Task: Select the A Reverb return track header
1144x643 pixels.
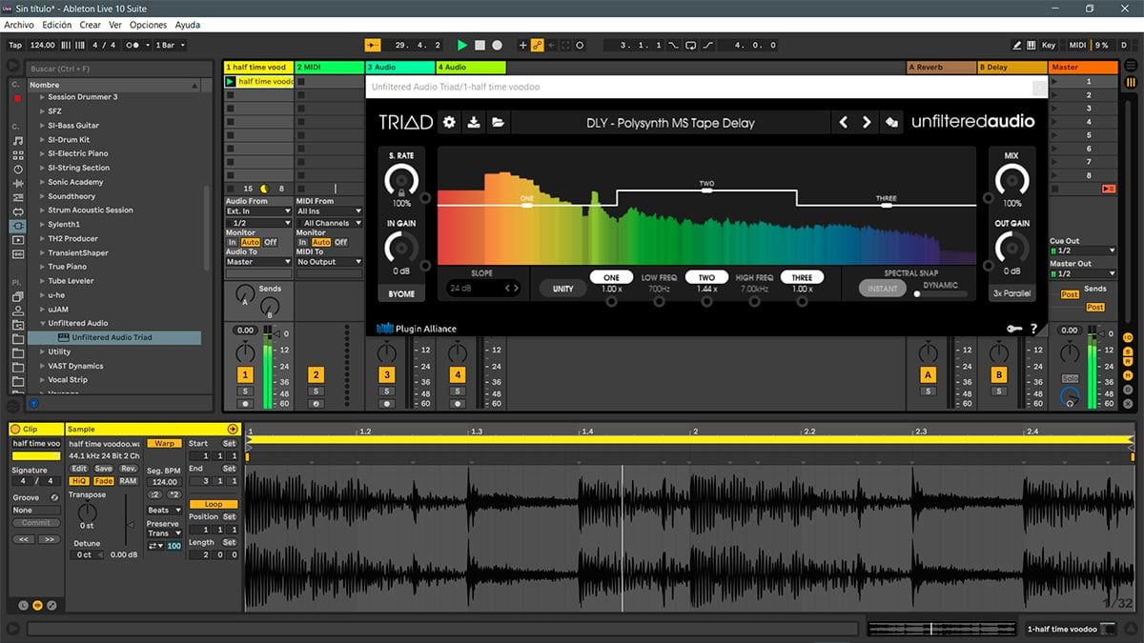Action: [x=940, y=68]
